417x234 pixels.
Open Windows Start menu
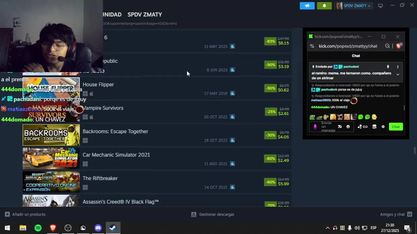[7, 228]
